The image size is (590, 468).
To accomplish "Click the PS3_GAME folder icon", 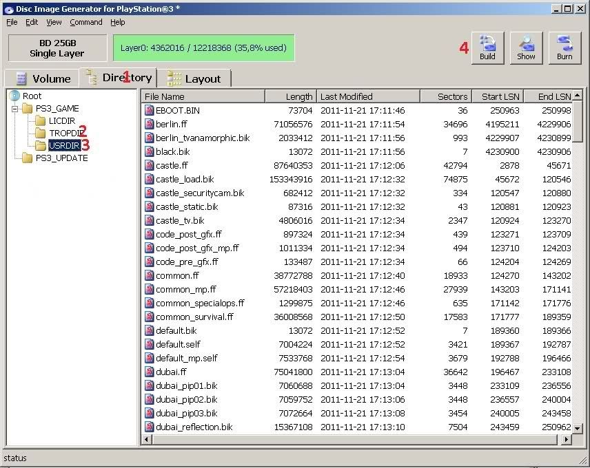I will click(27, 109).
